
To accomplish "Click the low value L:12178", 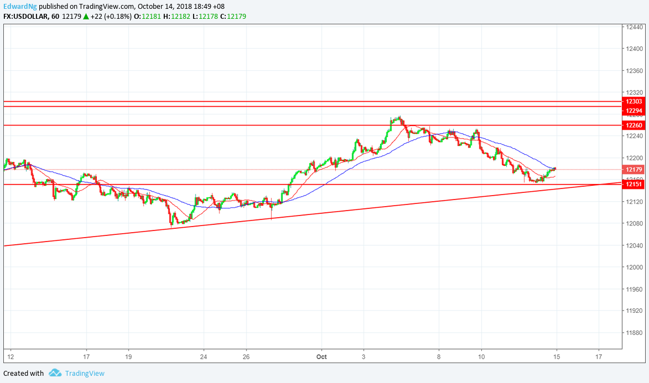I will tap(206, 17).
